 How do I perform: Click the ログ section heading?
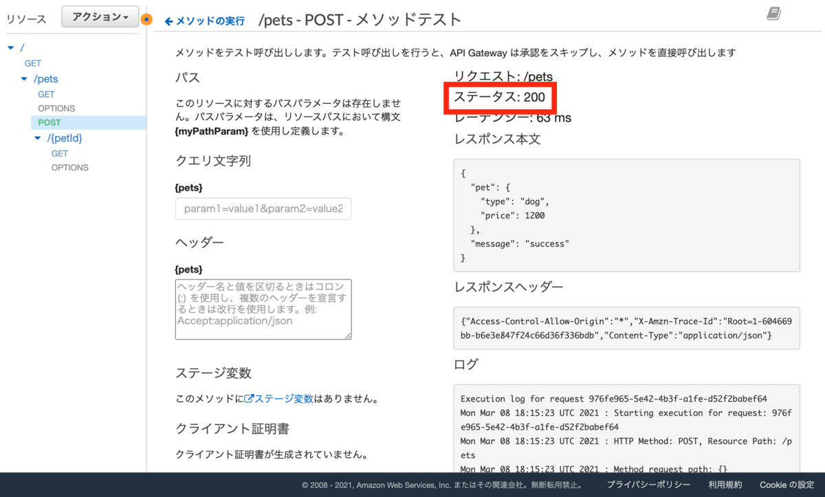tap(466, 365)
